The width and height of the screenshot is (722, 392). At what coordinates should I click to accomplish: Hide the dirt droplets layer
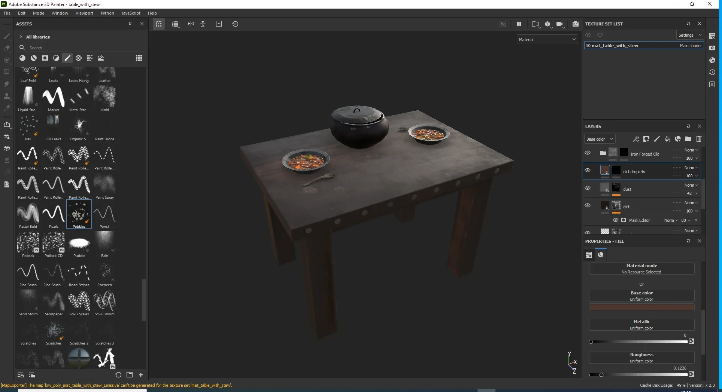tap(588, 170)
